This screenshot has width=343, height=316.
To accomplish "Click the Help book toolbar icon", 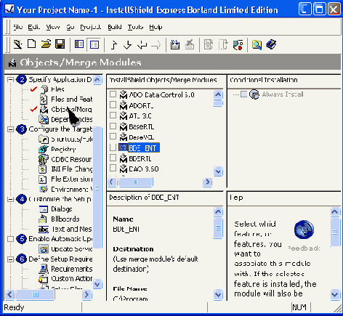I will pos(271,44).
